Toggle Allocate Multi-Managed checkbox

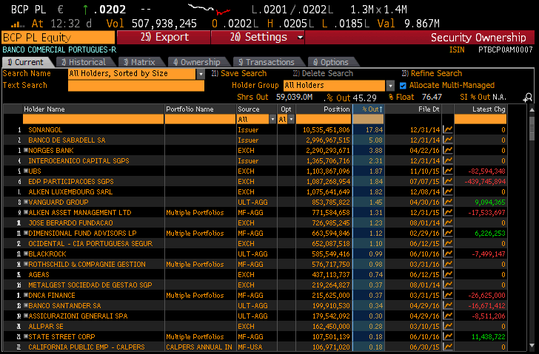[403, 86]
